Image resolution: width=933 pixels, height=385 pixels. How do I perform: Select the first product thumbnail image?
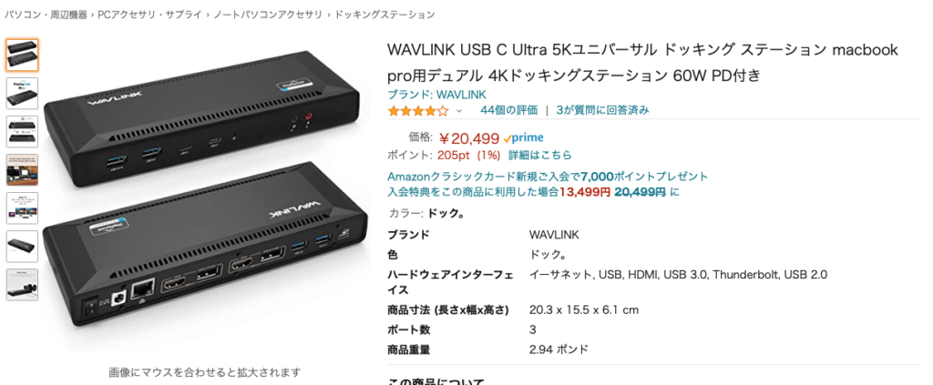[22, 56]
